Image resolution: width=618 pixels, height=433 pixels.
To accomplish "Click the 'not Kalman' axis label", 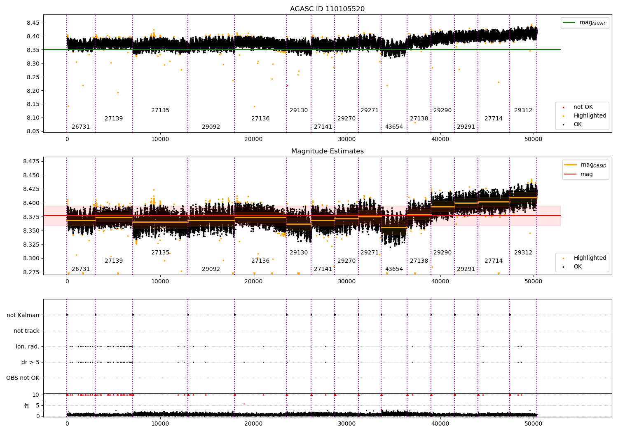I will [23, 315].
